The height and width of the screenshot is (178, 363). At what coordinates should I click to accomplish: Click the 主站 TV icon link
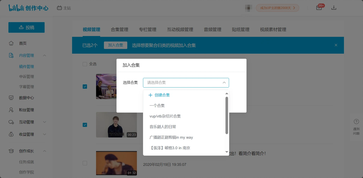(59, 8)
